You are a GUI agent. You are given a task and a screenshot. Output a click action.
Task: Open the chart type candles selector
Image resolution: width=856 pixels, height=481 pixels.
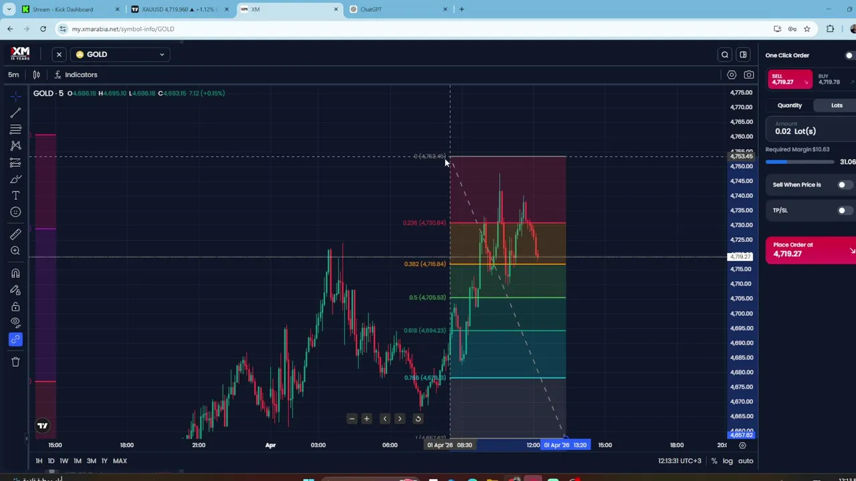click(37, 75)
